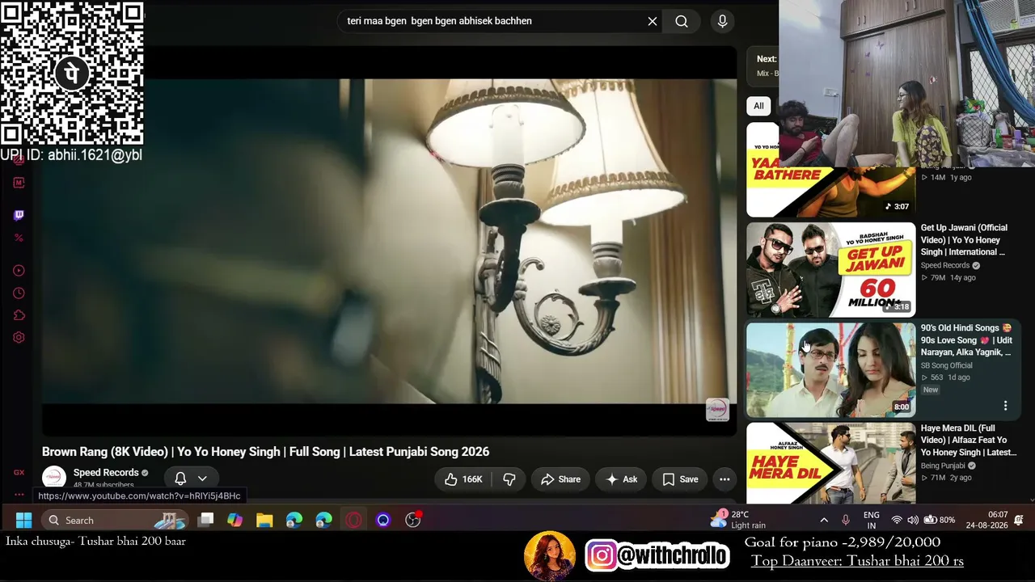Open the red M icon in sidebar
Screen dimensions: 1035x582
(x=19, y=183)
